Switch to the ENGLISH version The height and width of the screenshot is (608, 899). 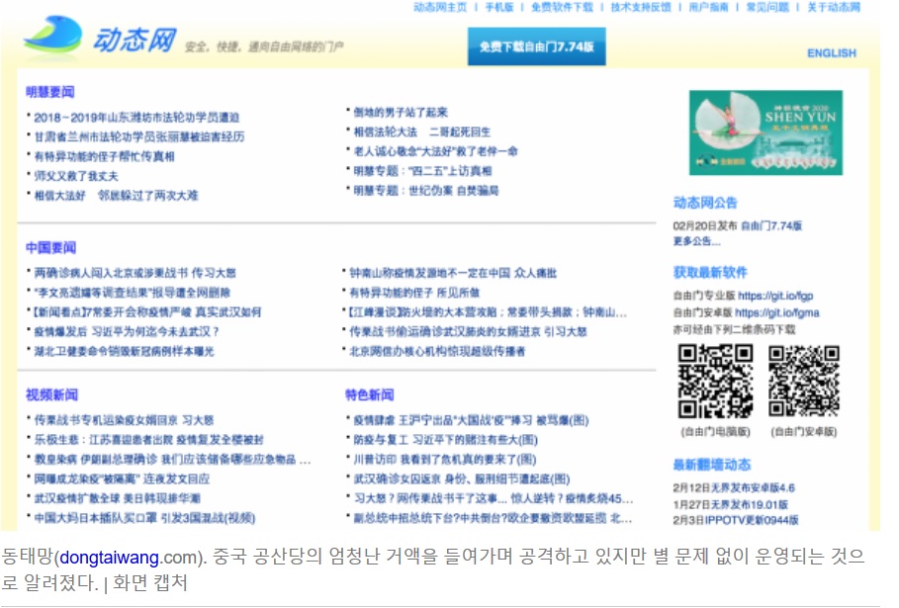[x=832, y=53]
